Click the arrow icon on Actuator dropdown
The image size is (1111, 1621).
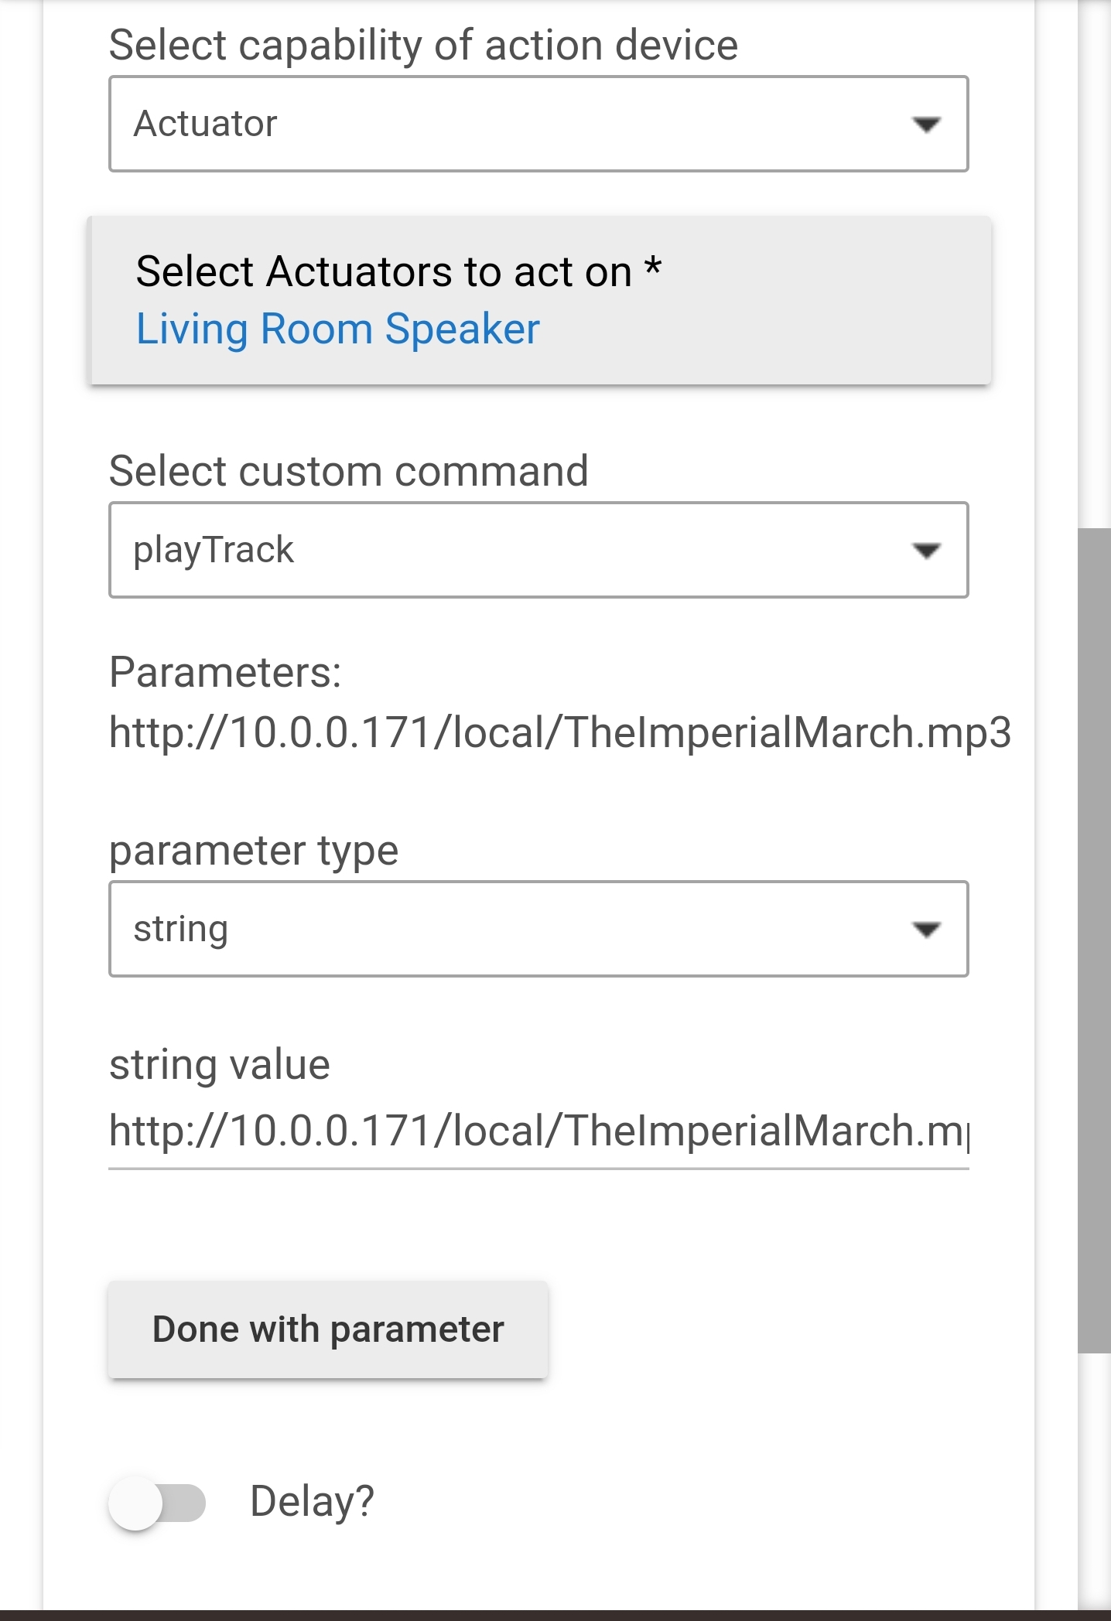926,125
